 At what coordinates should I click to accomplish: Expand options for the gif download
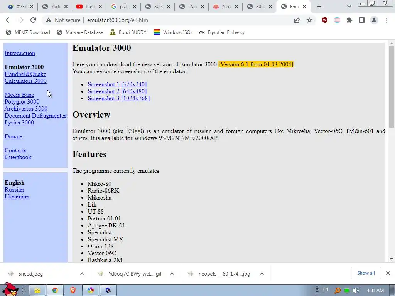[172, 274]
